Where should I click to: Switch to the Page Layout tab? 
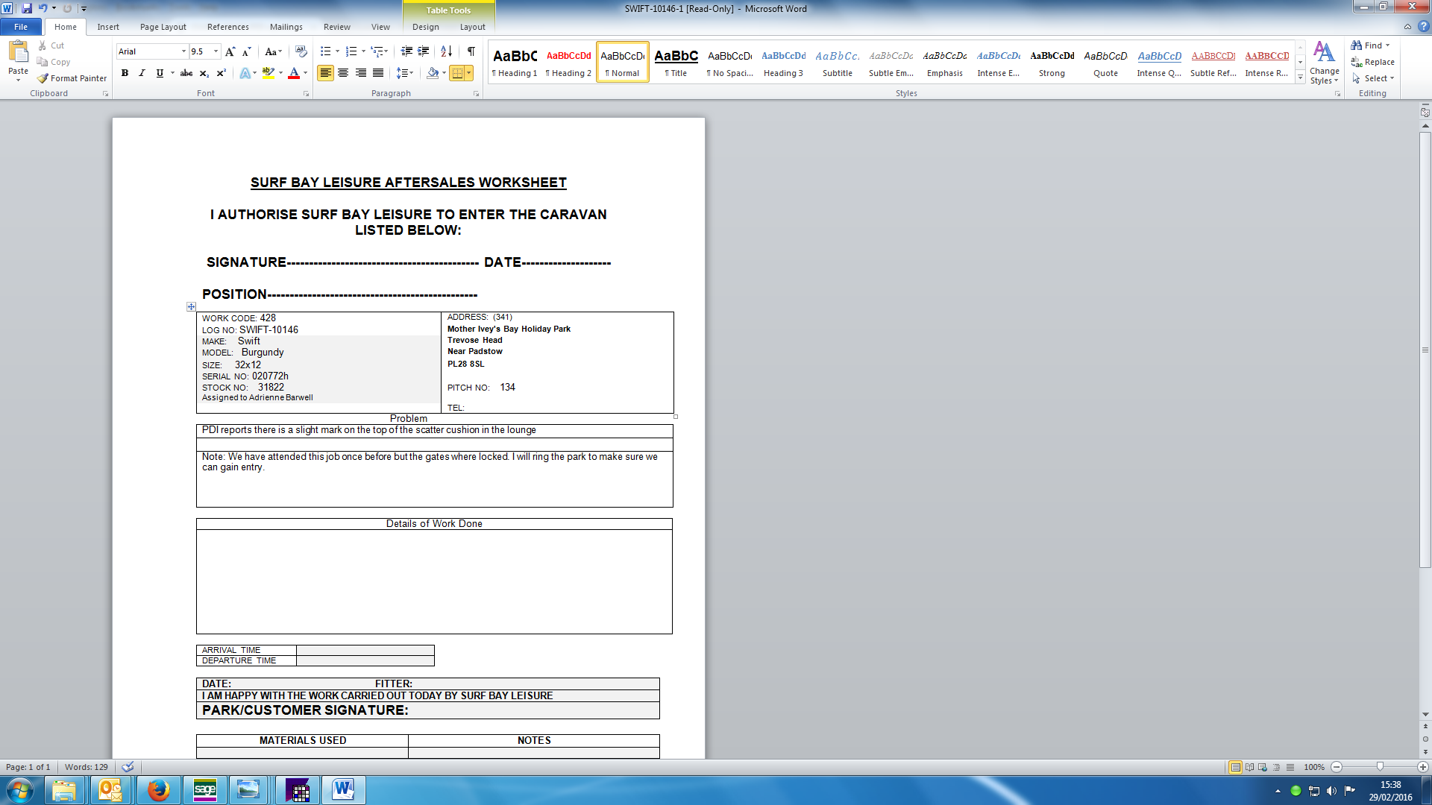(163, 27)
